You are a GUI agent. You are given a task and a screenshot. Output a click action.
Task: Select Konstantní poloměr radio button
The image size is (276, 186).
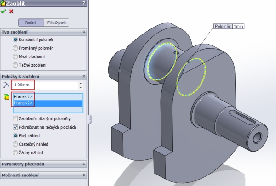[16, 39]
